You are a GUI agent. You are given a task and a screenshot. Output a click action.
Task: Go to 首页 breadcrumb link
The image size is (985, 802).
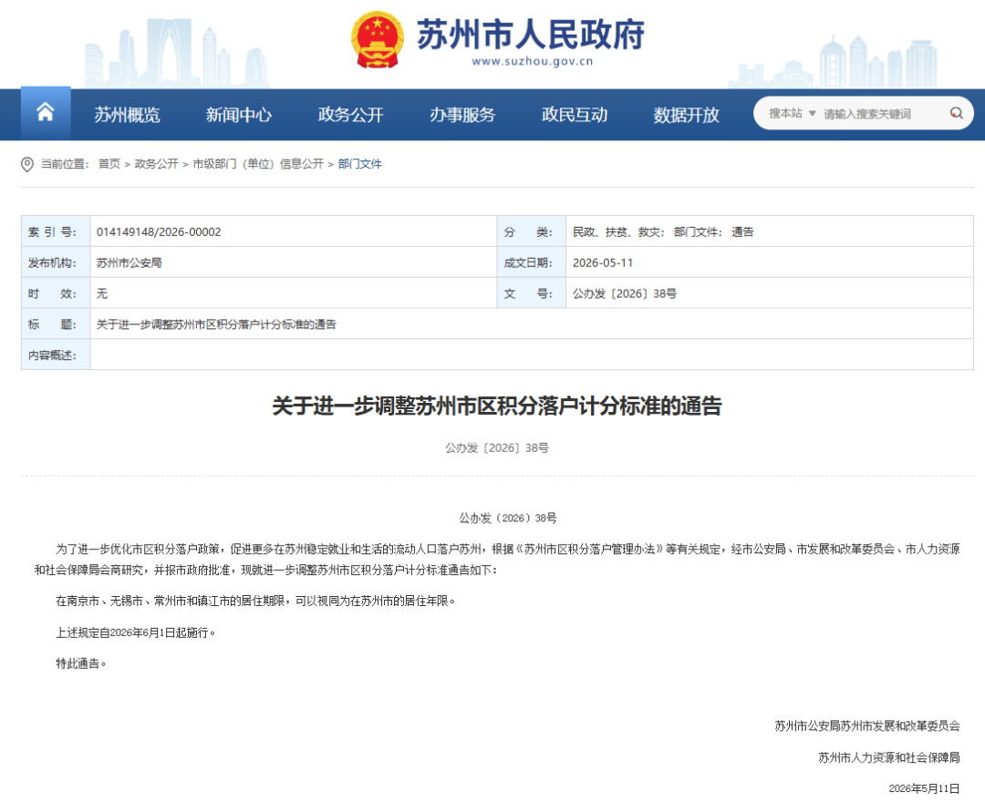(109, 164)
